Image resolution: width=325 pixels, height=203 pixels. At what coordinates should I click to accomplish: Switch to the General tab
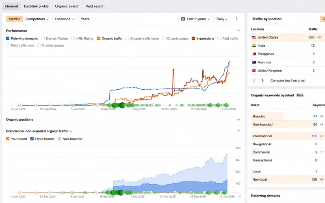12,6
